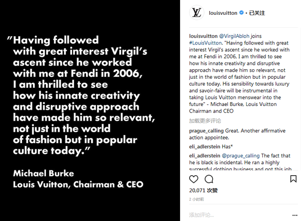301x221 pixels.
Task: Open the louisvuitton username in the caption
Action: point(203,36)
